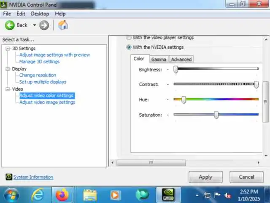Click the NVIDIA title bar icon
The height and width of the screenshot is (203, 270).
coord(4,5)
